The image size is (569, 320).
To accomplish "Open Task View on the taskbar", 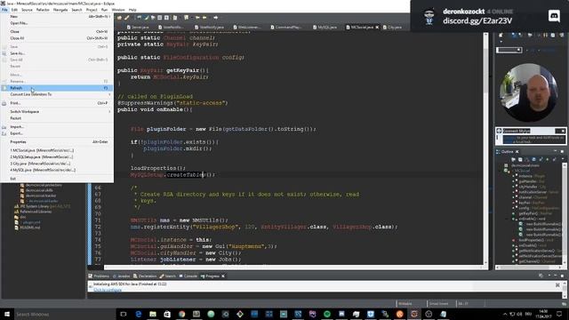I will 124,314.
